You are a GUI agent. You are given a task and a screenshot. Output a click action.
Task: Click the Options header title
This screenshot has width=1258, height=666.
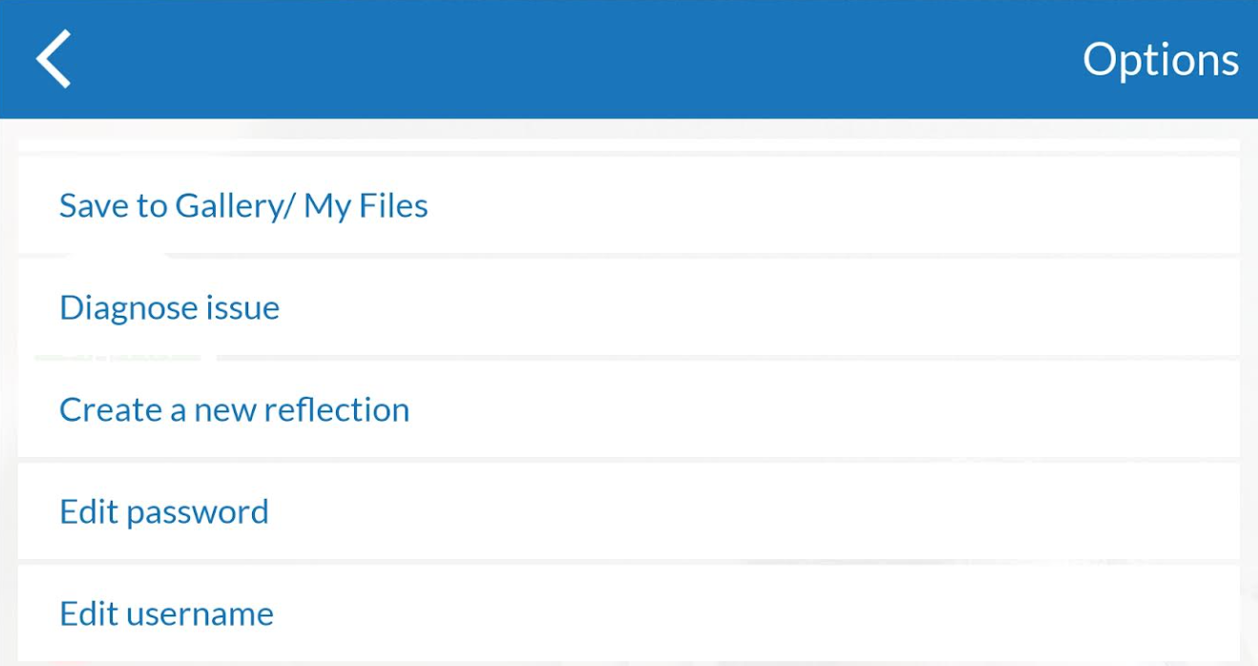click(x=1160, y=59)
